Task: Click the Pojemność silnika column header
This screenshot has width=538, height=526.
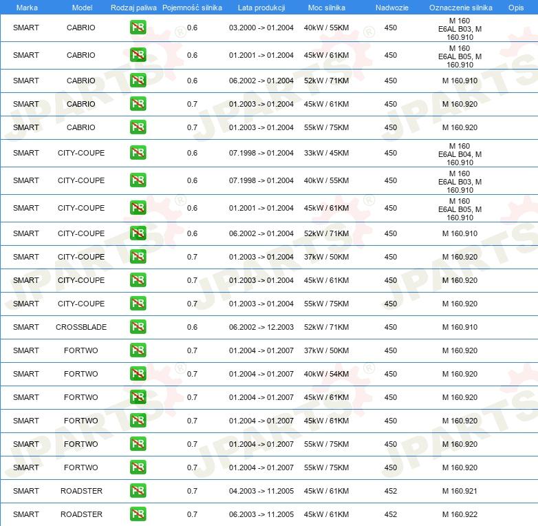Action: pos(192,8)
